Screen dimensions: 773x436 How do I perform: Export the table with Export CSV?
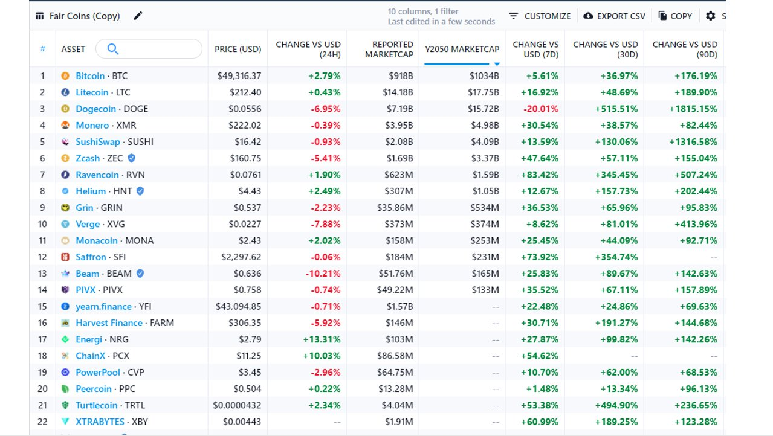pos(614,16)
